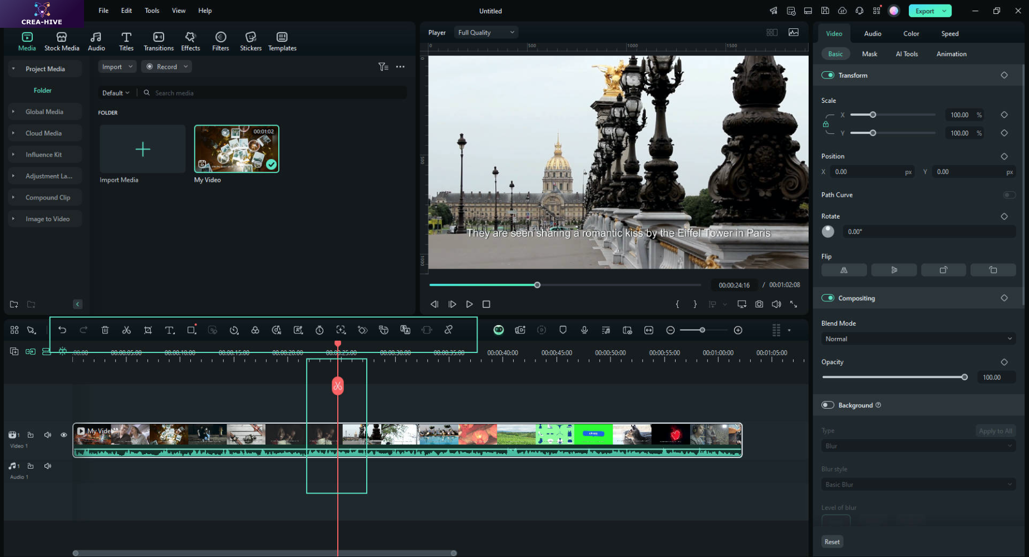Click the filter sort icon in media panel
This screenshot has width=1029, height=557.
click(x=383, y=67)
